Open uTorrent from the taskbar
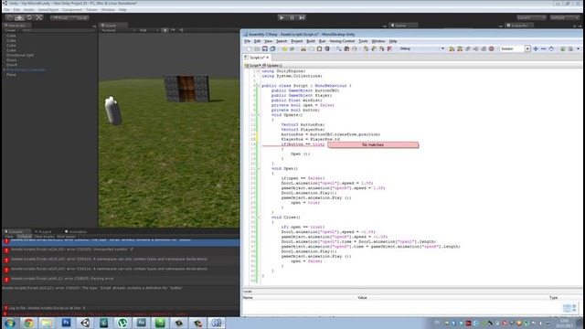 [x=122, y=323]
